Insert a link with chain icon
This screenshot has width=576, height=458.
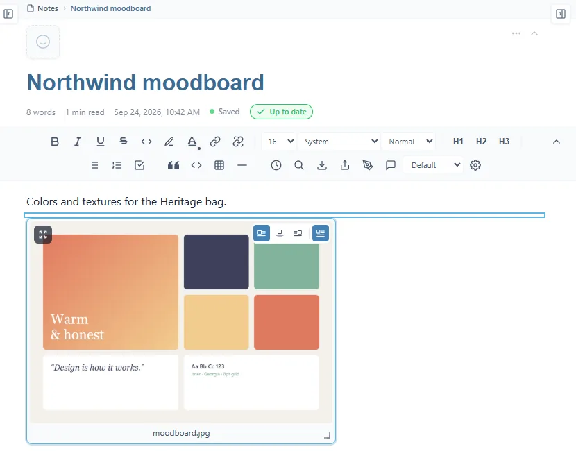pos(215,142)
